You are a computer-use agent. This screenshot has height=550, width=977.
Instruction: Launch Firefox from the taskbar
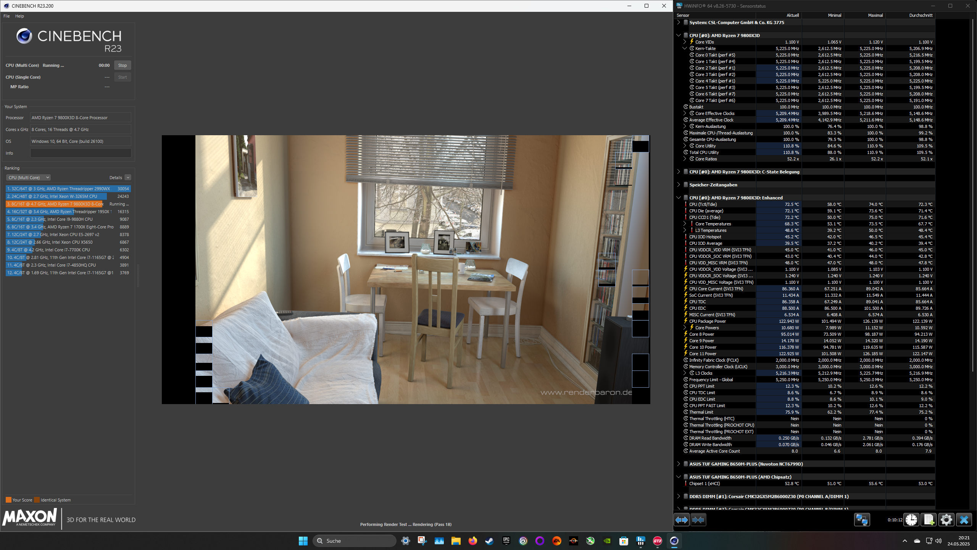[472, 541]
